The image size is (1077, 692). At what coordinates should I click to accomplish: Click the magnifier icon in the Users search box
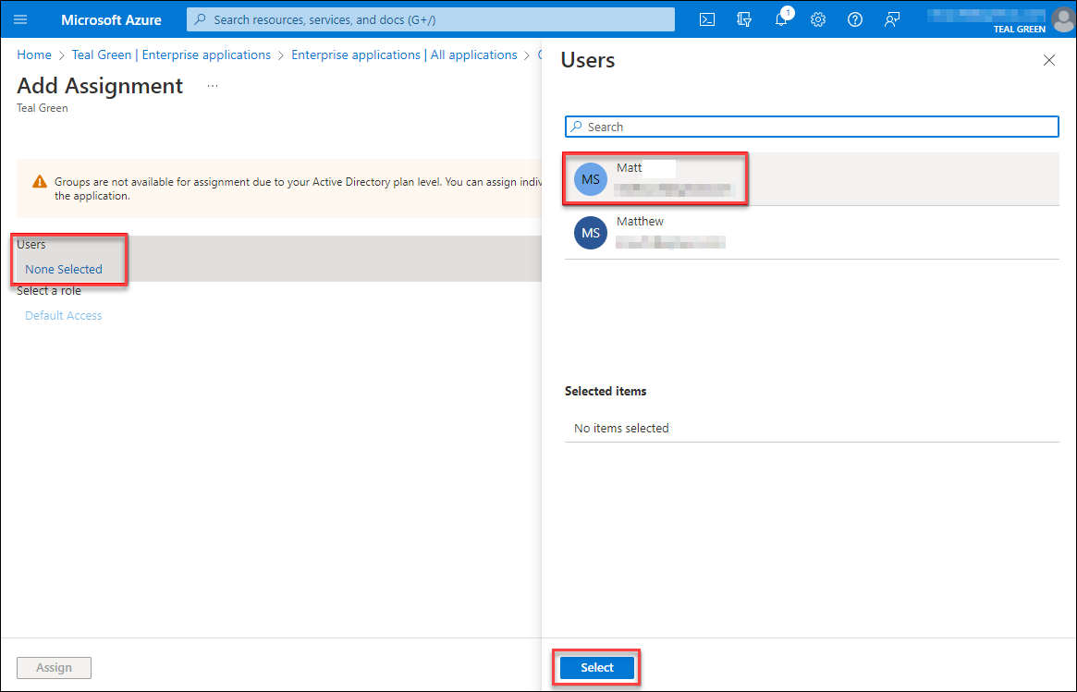pos(577,127)
